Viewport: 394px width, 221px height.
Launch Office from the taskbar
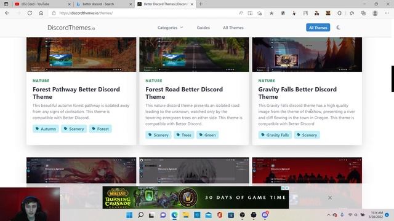[x=220, y=215]
